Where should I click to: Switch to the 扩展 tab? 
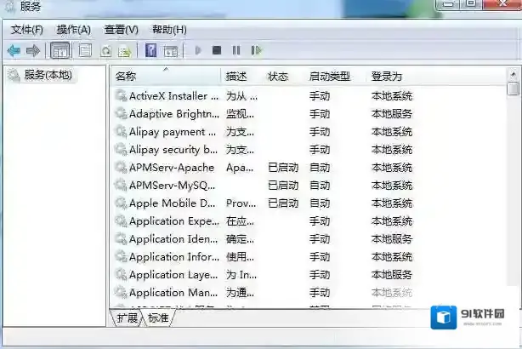(x=127, y=318)
